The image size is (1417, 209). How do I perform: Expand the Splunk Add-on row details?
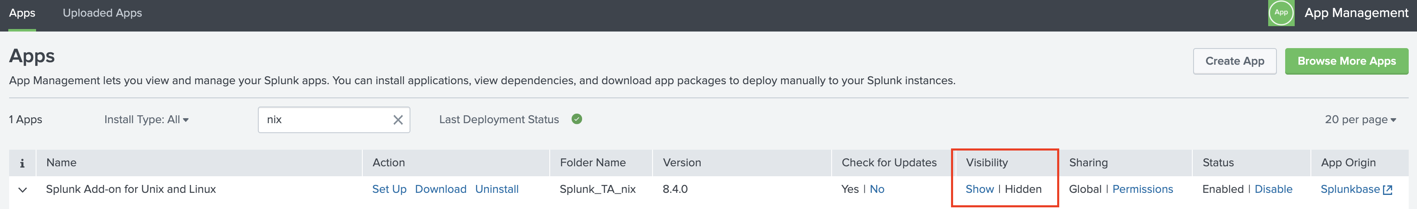[22, 190]
